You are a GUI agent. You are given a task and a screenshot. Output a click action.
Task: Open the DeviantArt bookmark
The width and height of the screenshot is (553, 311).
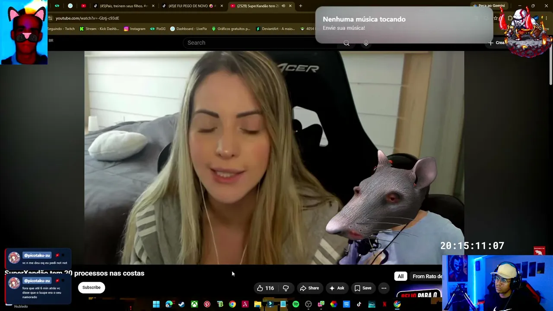[276, 29]
